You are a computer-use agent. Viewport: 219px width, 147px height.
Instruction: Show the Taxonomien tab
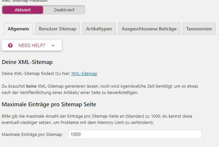coord(199,29)
